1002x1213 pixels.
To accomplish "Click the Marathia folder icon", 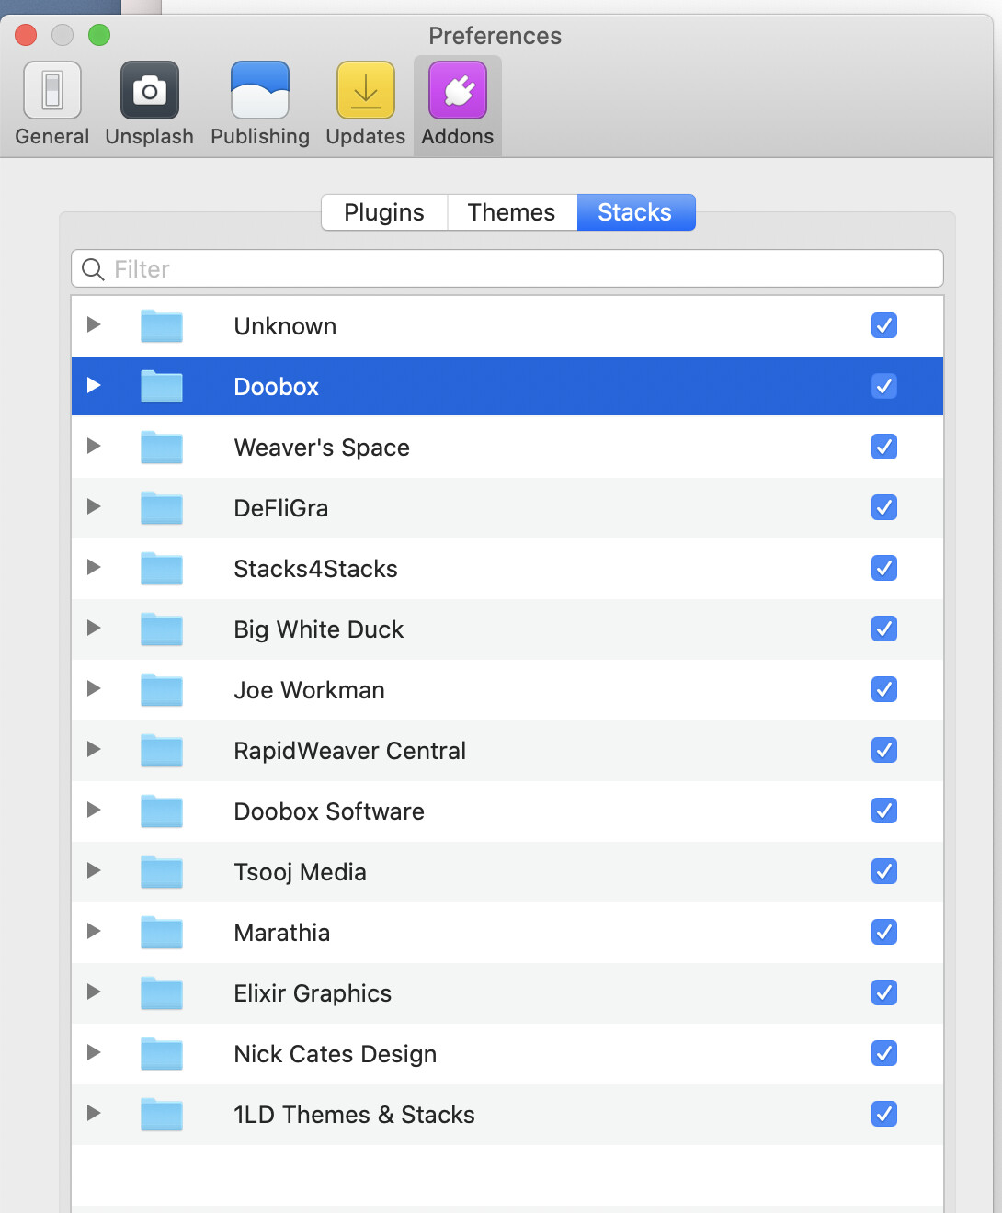I will coord(162,932).
